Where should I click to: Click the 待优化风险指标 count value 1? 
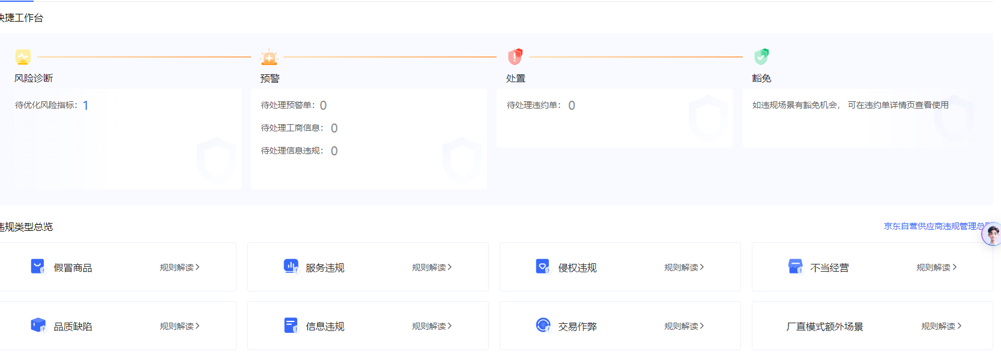[86, 106]
